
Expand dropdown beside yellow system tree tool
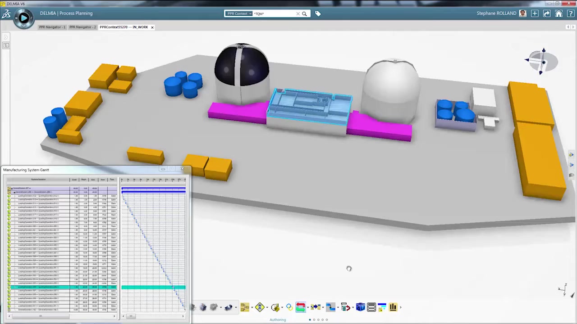(x=252, y=308)
